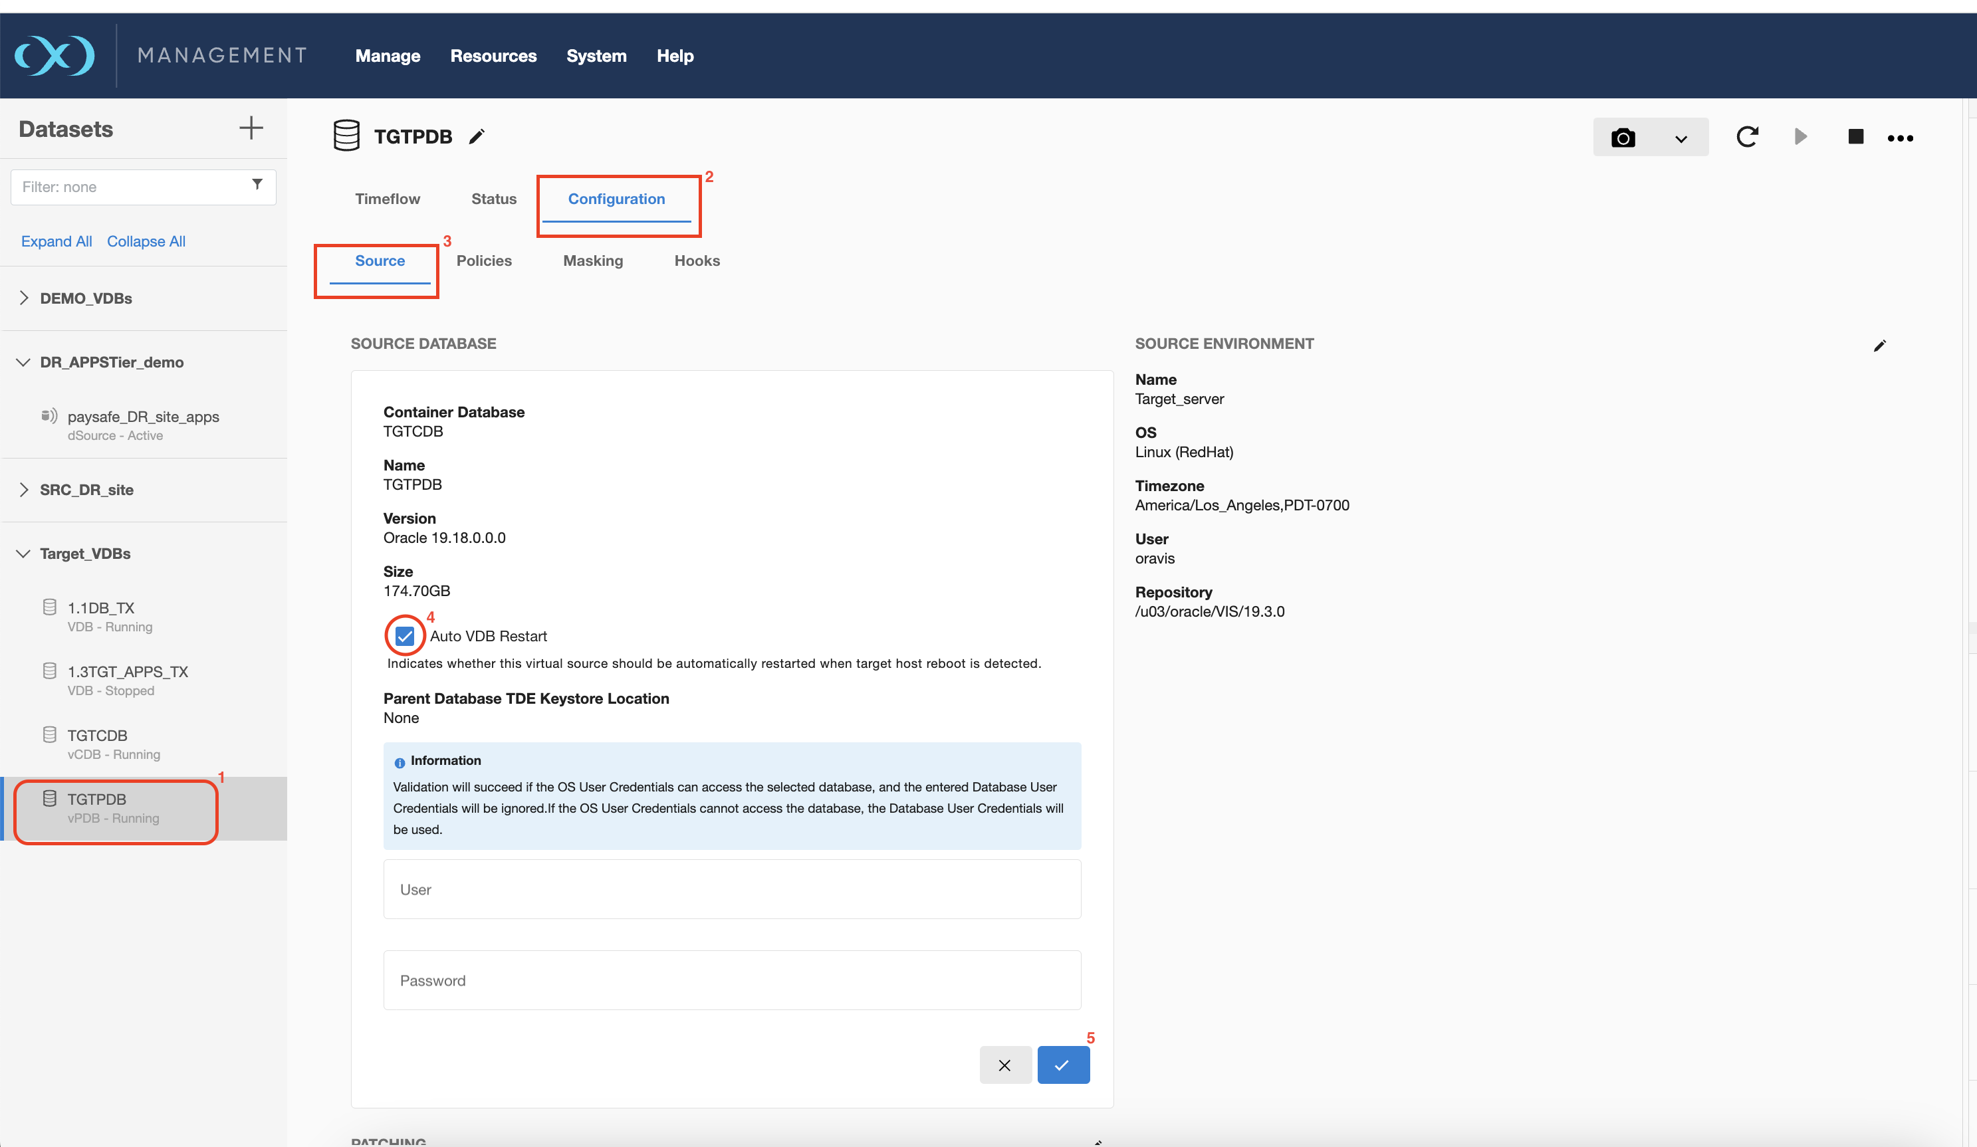Cancel edits with the X button
Viewport: 1977px width, 1147px height.
(1005, 1065)
